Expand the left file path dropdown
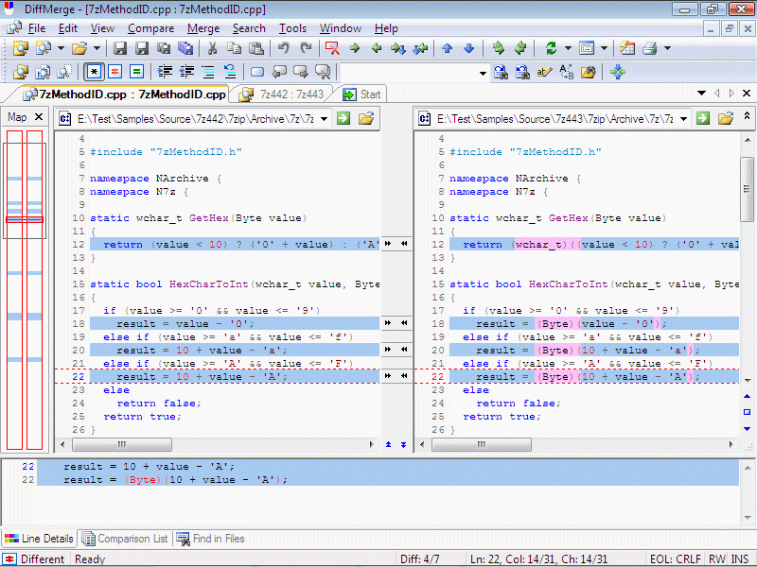Viewport: 757px width, 567px height. (324, 118)
